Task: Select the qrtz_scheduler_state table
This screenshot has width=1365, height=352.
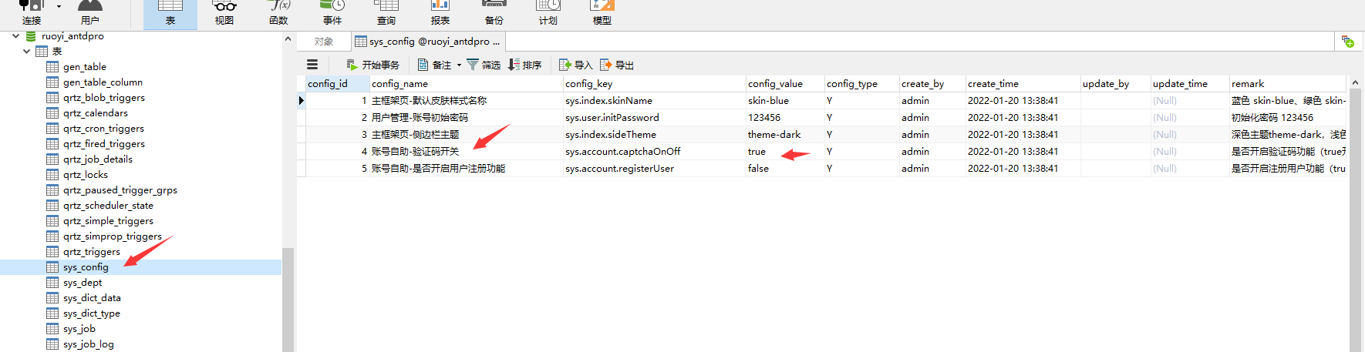Action: (x=108, y=206)
